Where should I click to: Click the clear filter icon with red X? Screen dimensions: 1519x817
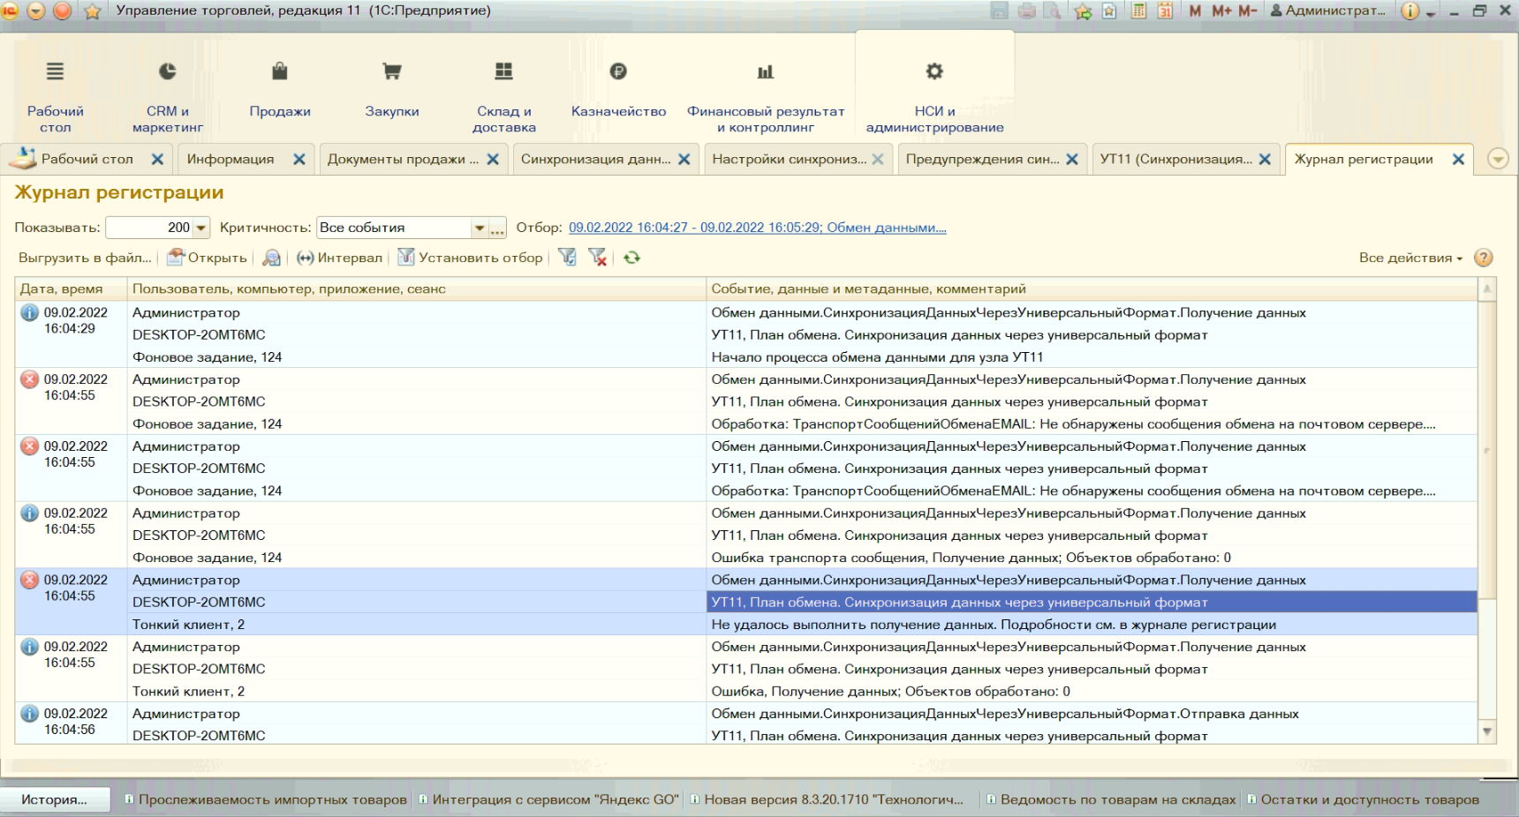(598, 258)
